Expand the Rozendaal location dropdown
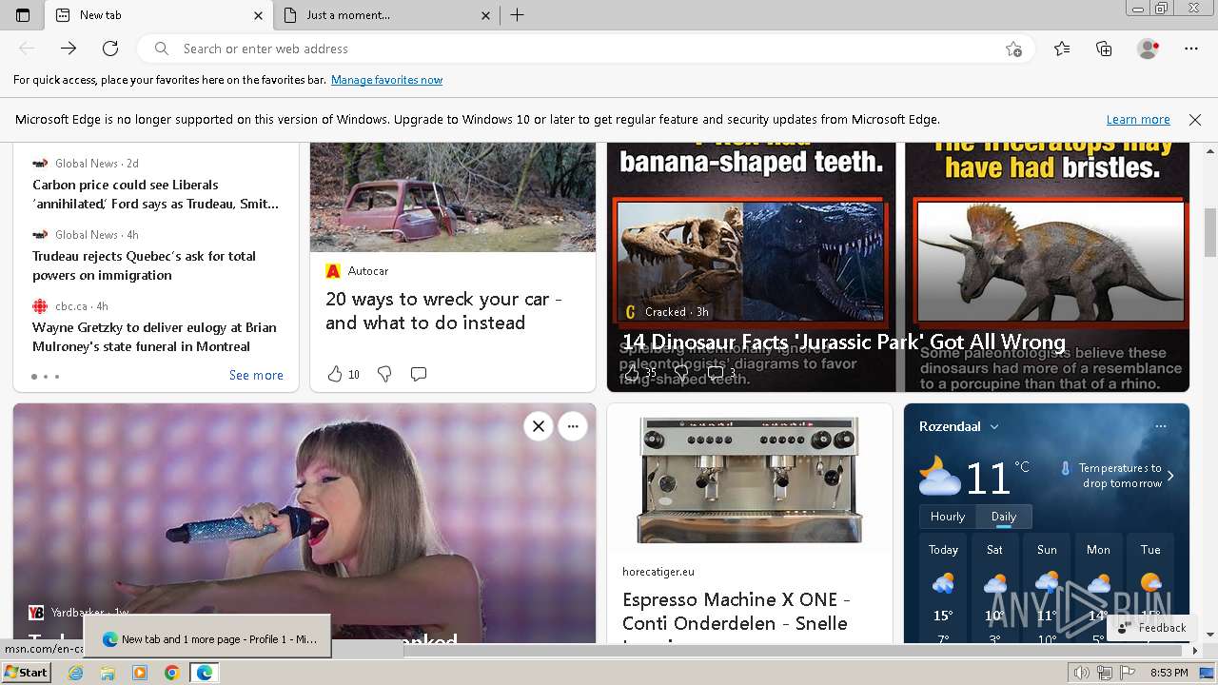The height and width of the screenshot is (685, 1218). click(994, 427)
